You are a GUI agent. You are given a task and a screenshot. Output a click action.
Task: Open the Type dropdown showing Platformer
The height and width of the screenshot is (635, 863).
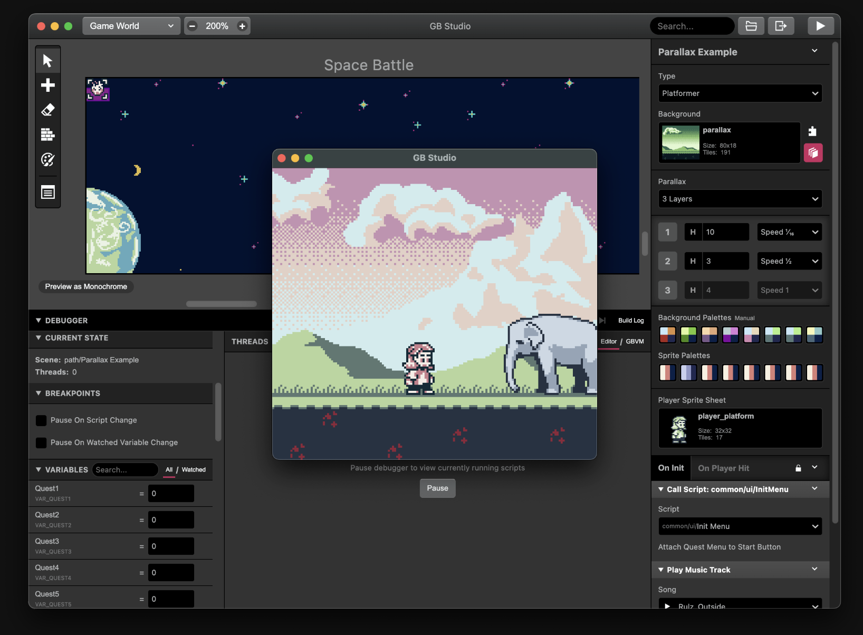[x=740, y=93]
